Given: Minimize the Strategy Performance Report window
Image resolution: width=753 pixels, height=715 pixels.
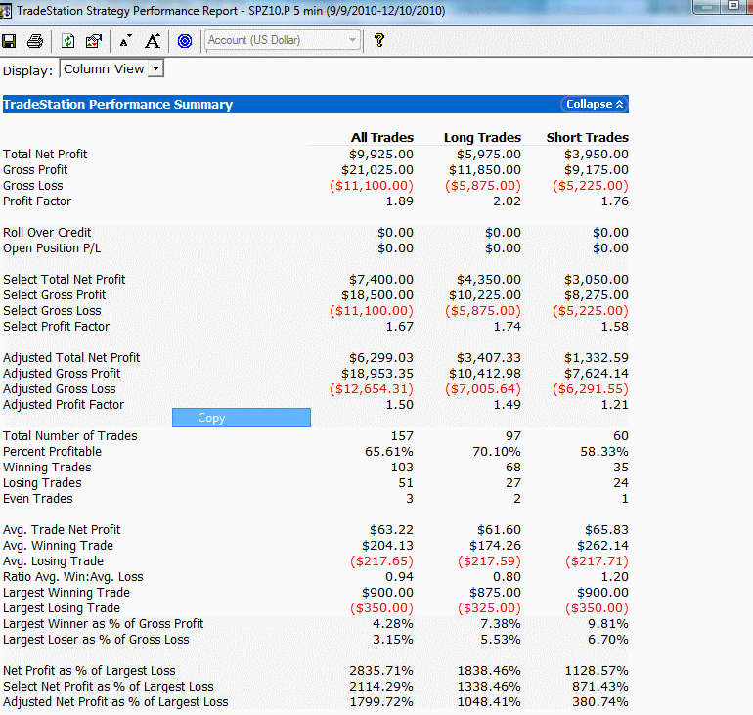Looking at the screenshot, I should [706, 7].
